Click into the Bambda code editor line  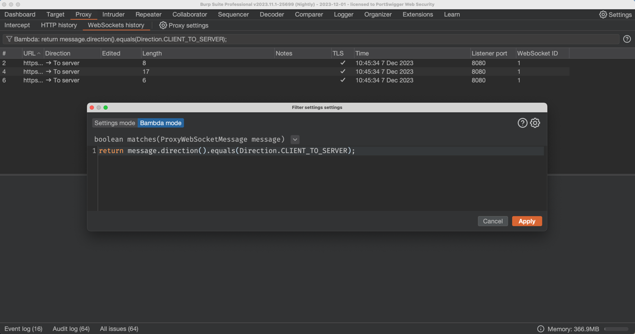click(x=321, y=151)
